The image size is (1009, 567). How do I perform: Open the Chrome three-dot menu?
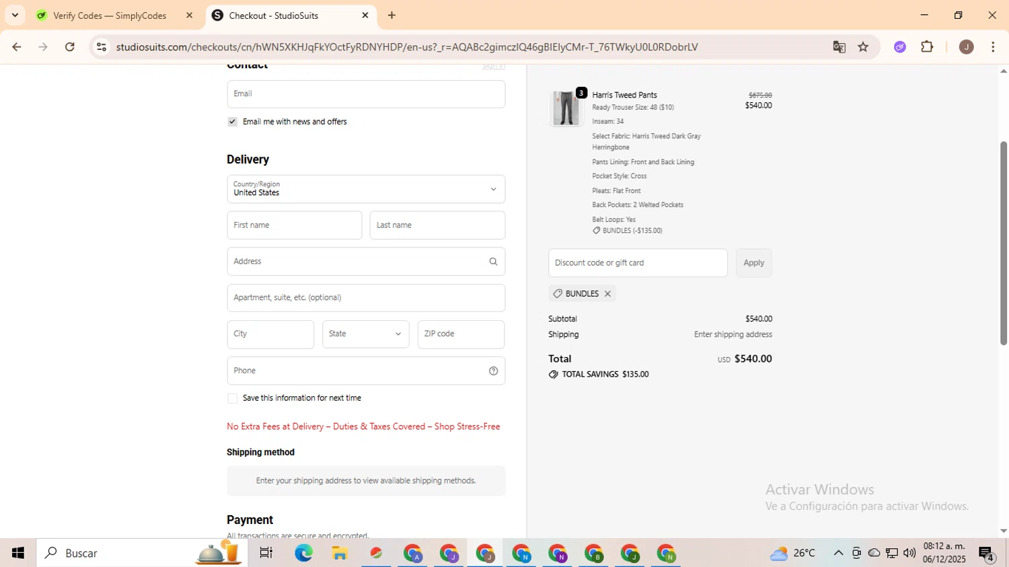coord(993,47)
